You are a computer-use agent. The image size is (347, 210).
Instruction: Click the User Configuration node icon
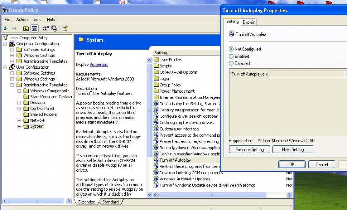pos(12,67)
